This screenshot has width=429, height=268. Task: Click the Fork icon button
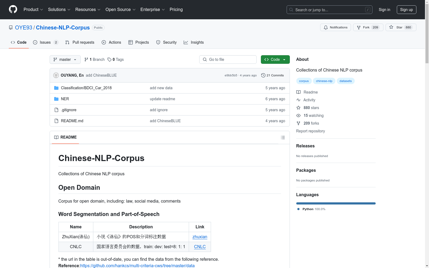(x=368, y=27)
